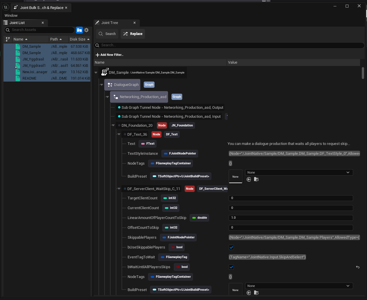Click the blue folder filter icon
Viewport: 367px width, 300px height.
point(79,30)
